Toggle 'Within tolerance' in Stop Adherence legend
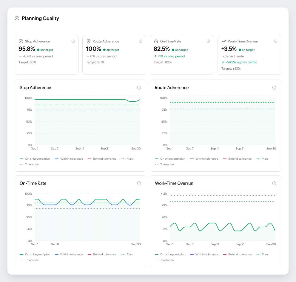The image size is (296, 282). [x=69, y=159]
